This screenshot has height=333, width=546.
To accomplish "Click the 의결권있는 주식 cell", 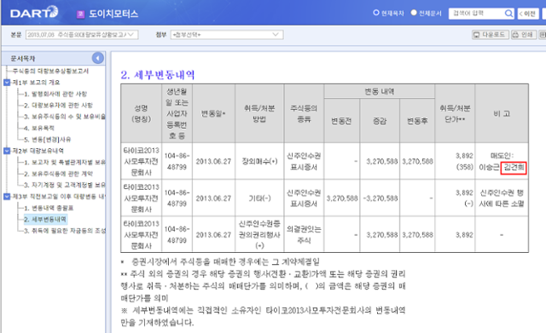I will 304,234.
